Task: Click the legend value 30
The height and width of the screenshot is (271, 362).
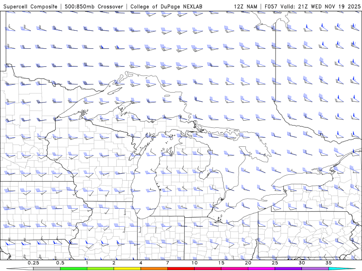Action: pos(301,263)
